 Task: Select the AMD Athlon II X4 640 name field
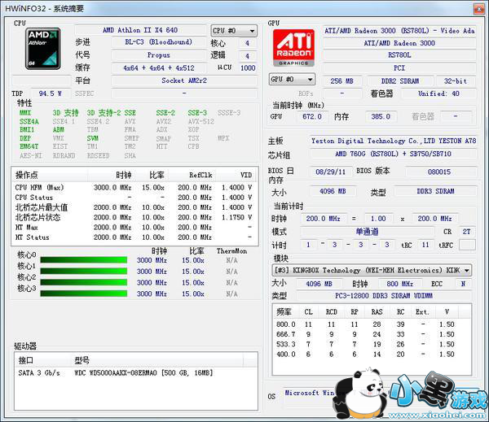click(140, 30)
